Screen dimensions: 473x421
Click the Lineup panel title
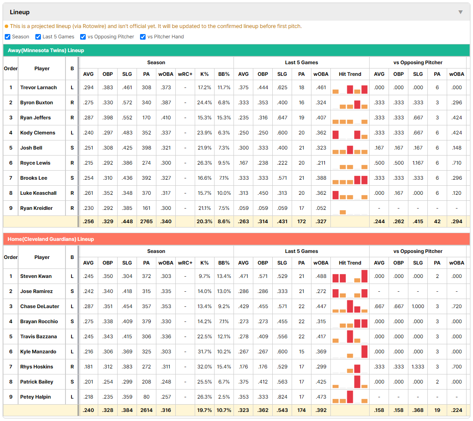click(x=20, y=12)
